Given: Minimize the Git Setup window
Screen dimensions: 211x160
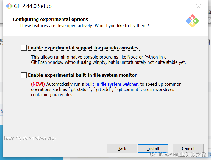Looking at the screenshot, I should pos(160,6).
